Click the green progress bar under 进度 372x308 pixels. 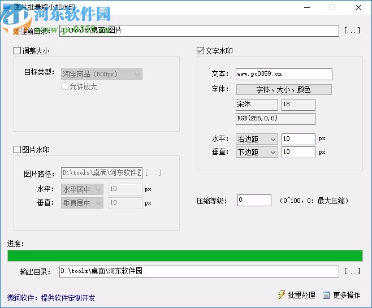185,255
